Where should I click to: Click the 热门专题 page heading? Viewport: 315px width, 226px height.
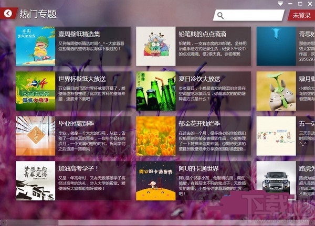(x=38, y=14)
